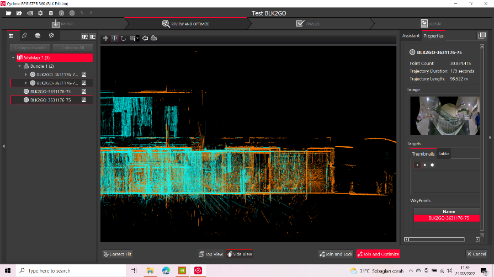Collapse the SiteMap 1 tree node arrow
The image size is (494, 277).
click(x=13, y=58)
